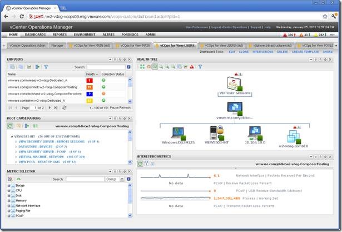This screenshot has height=232, width=342.
Task: Expand View Security Server - Remote Sessions
Action: 16,142
